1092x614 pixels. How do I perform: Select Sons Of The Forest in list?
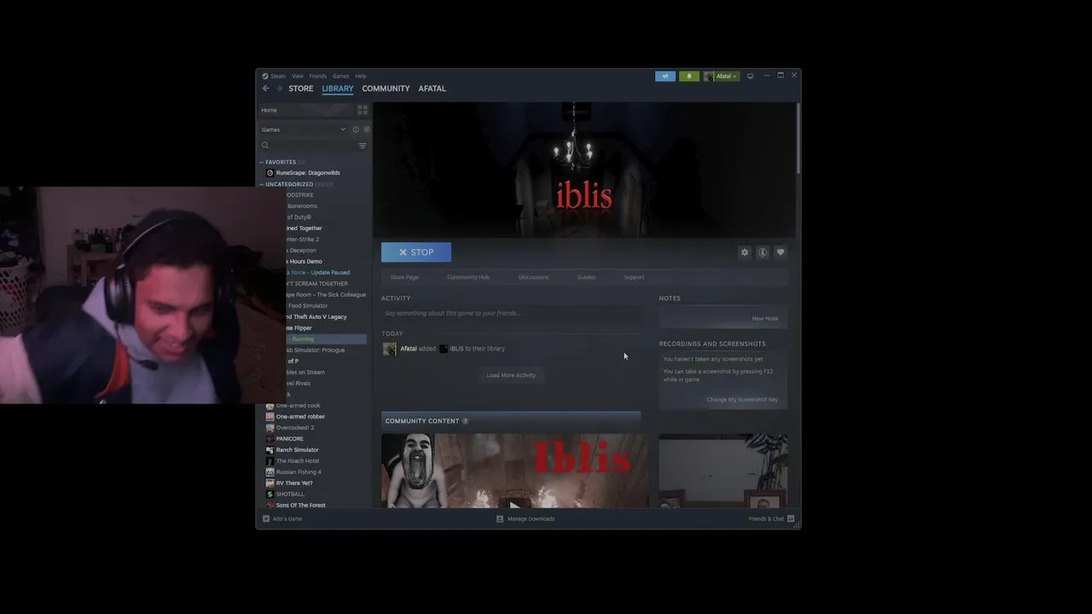pos(300,506)
